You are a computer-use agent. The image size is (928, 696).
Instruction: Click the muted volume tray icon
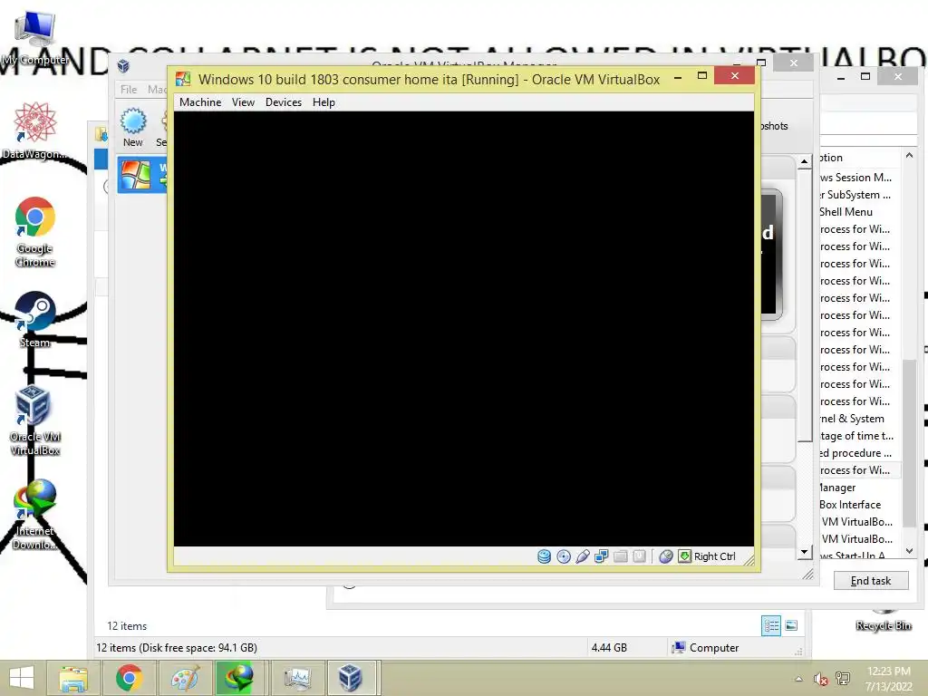(820, 679)
